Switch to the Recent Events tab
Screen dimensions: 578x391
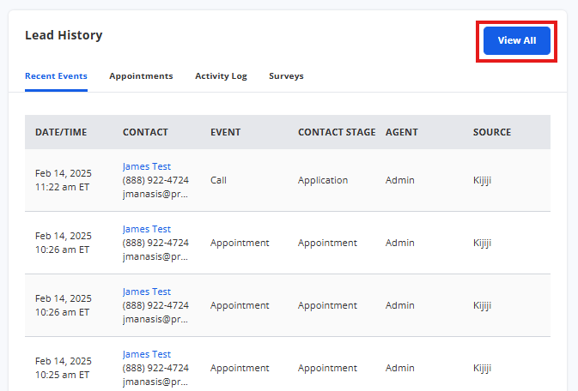[x=56, y=76]
